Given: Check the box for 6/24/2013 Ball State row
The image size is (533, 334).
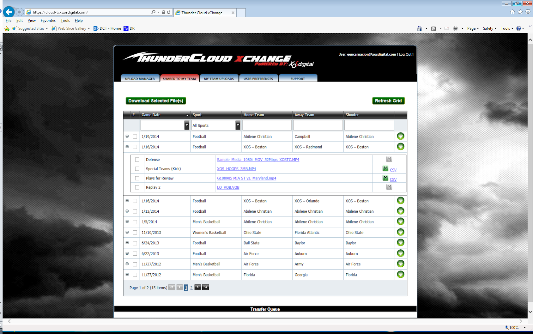Looking at the screenshot, I should coord(135,243).
